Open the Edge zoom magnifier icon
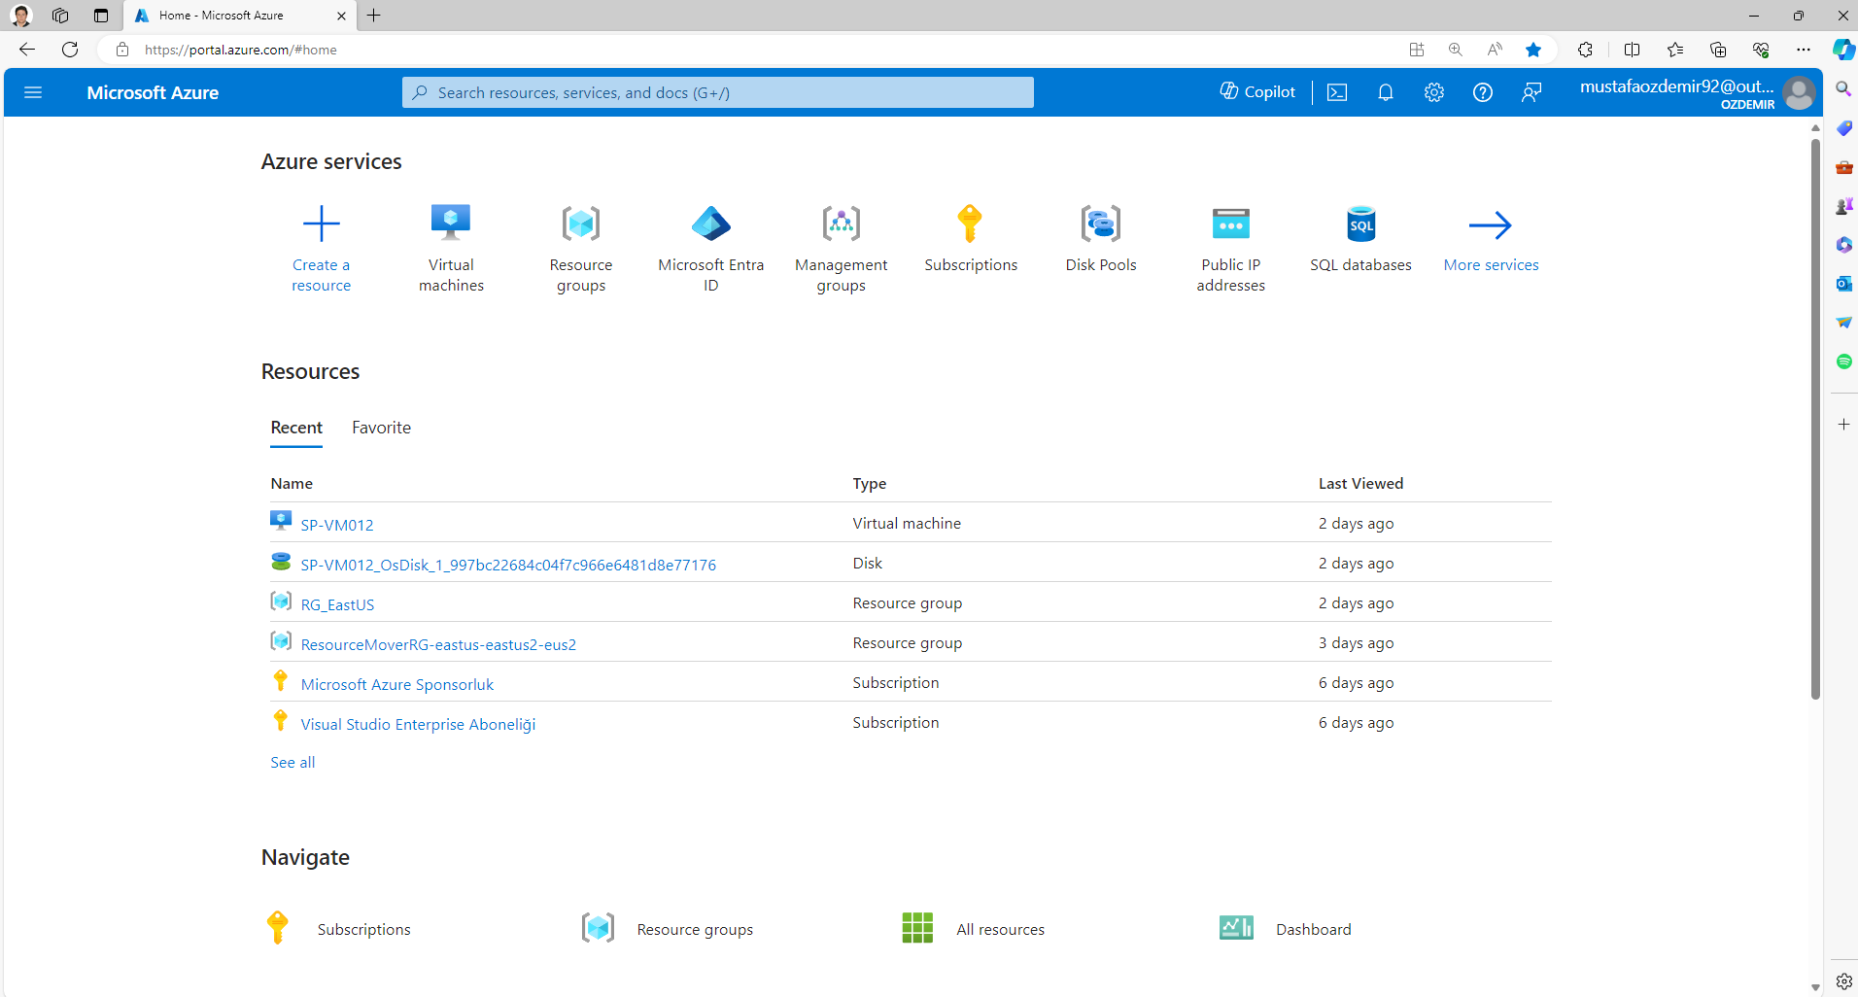Viewport: 1858px width, 997px height. click(1455, 50)
